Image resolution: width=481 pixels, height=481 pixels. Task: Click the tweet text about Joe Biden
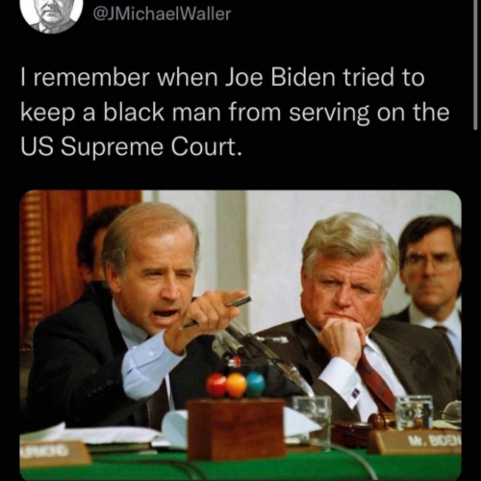pos(235,113)
